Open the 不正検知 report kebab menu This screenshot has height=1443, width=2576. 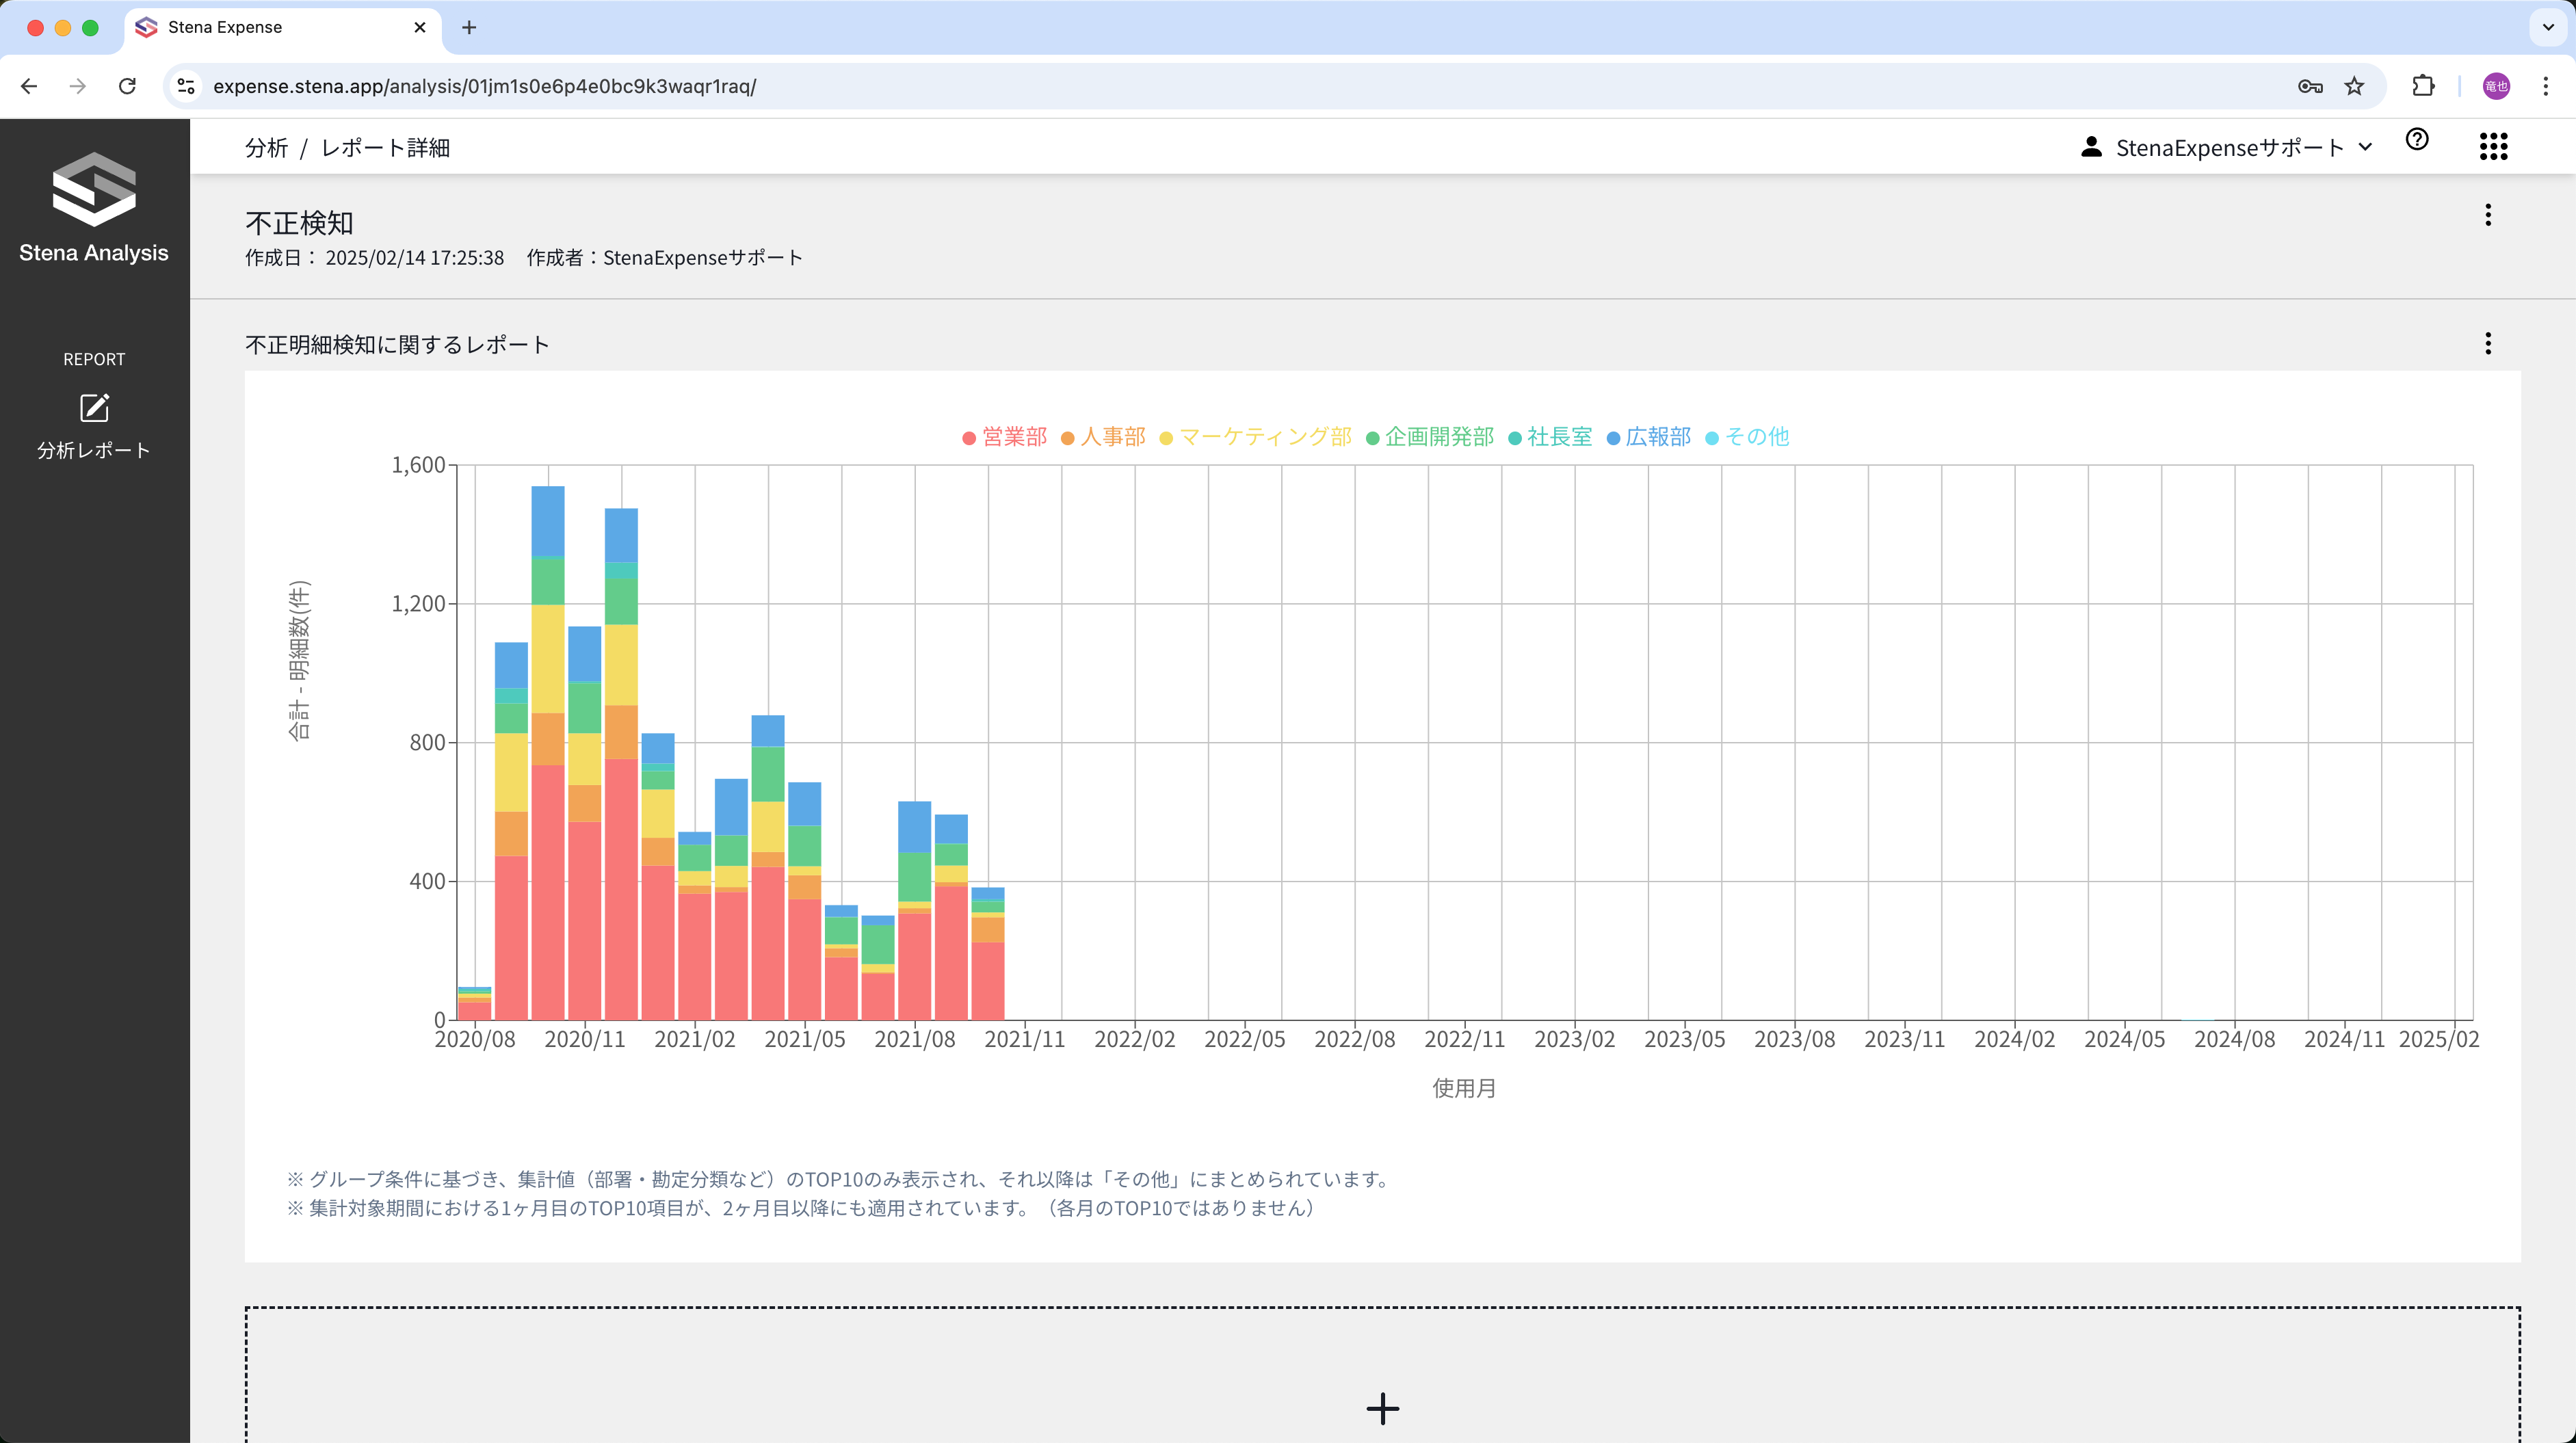point(2488,215)
